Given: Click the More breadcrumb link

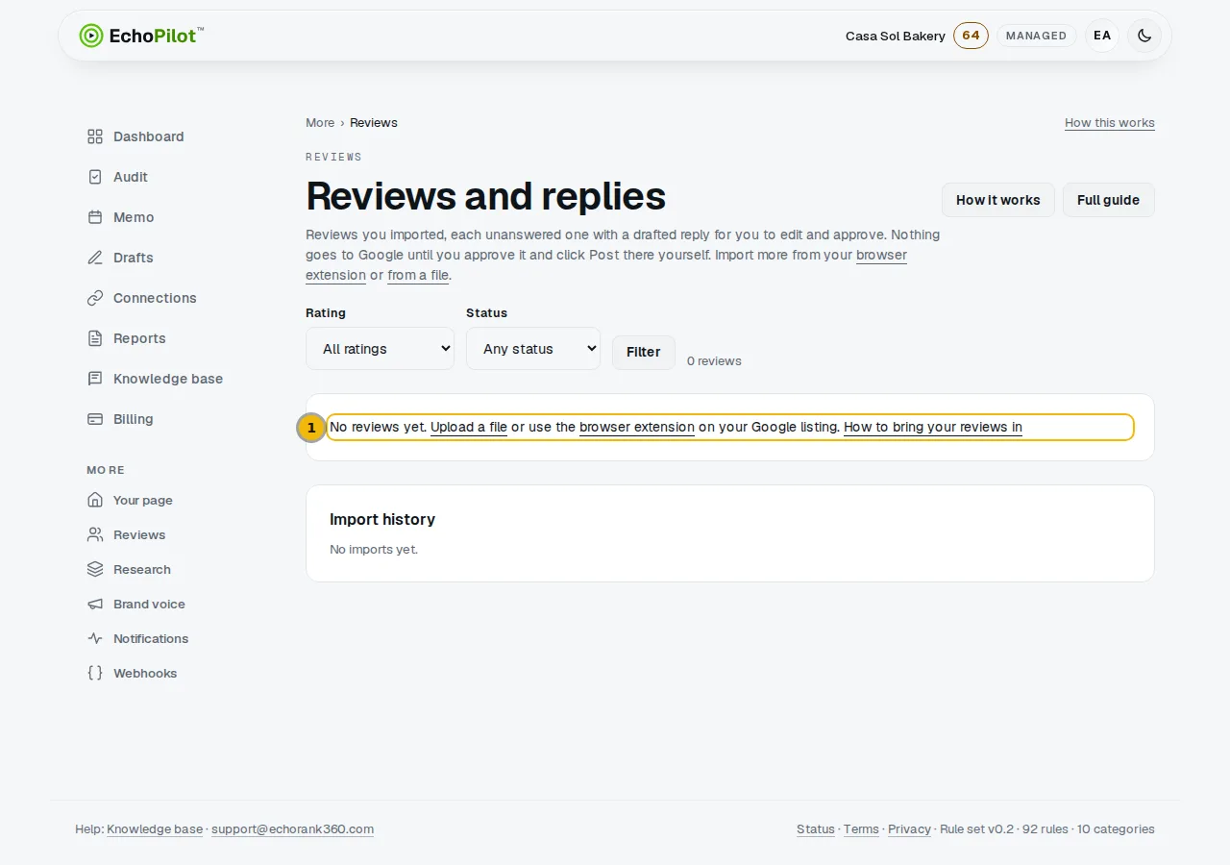Looking at the screenshot, I should pos(320,123).
